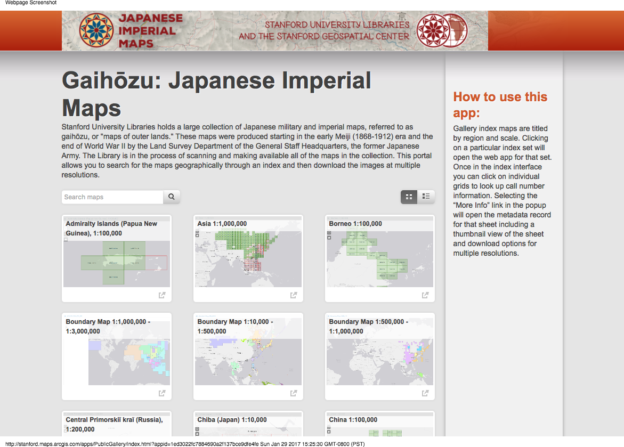624x447 pixels.
Task: Click the Gaihōzu: Japanese Imperial Maps heading
Action: pyautogui.click(x=216, y=94)
